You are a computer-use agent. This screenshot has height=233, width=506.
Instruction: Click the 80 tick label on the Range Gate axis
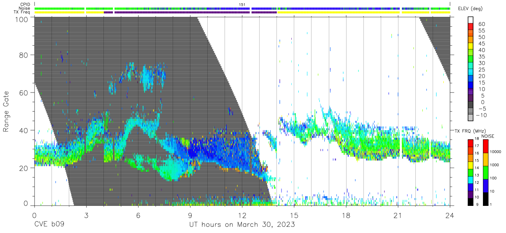pyautogui.click(x=24, y=55)
